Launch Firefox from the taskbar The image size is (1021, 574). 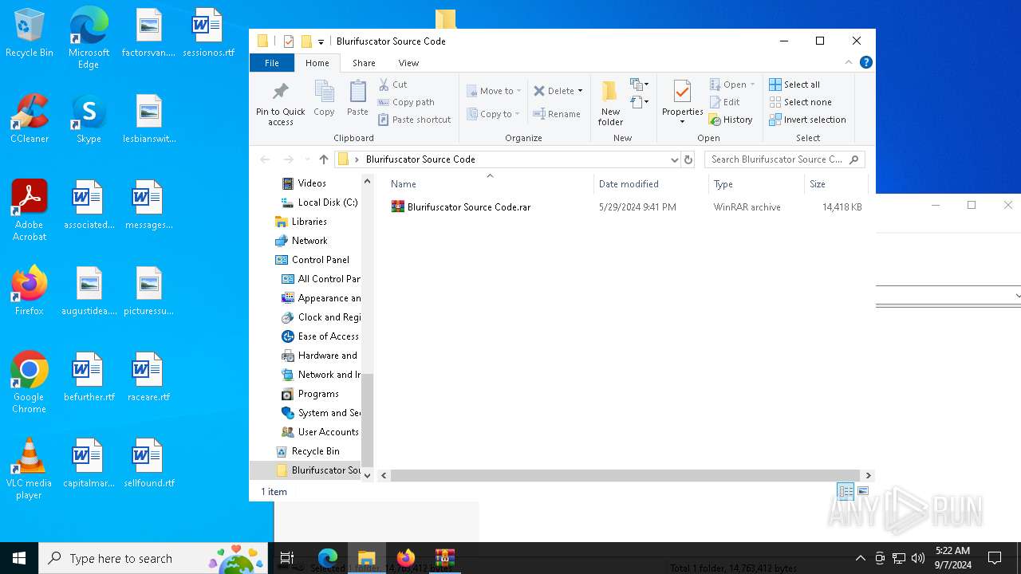pyautogui.click(x=406, y=558)
